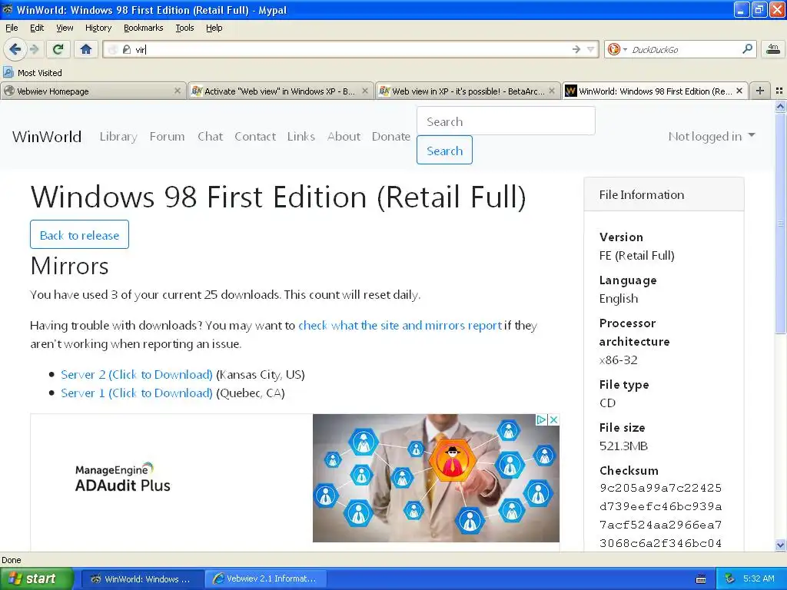Expand the Not logged in dropdown
This screenshot has width=787, height=590.
(x=711, y=137)
